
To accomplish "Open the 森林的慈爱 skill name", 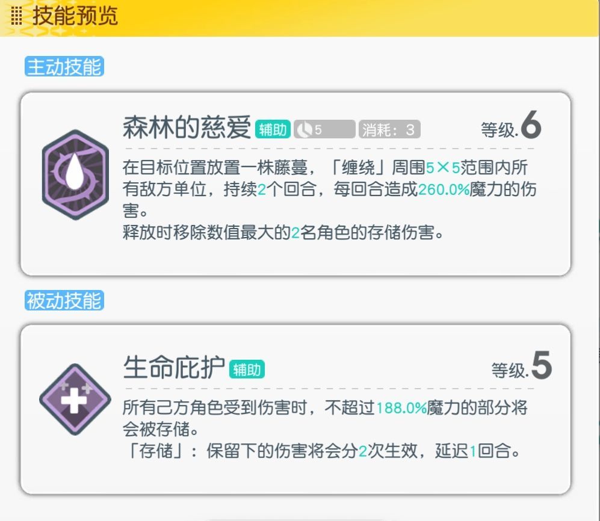I will pos(187,128).
